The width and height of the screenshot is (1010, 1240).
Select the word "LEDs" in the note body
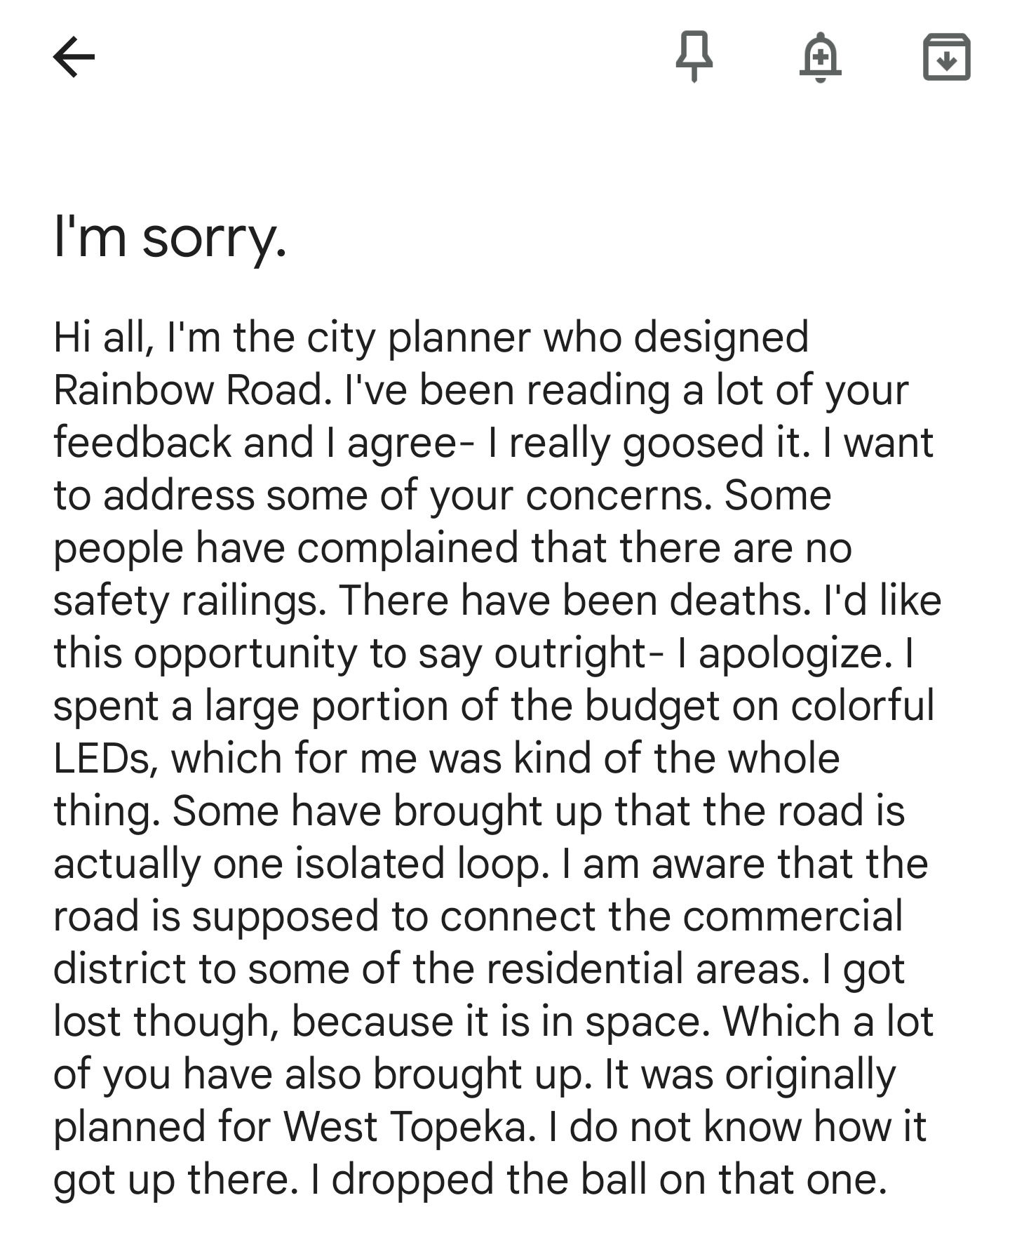tap(105, 758)
